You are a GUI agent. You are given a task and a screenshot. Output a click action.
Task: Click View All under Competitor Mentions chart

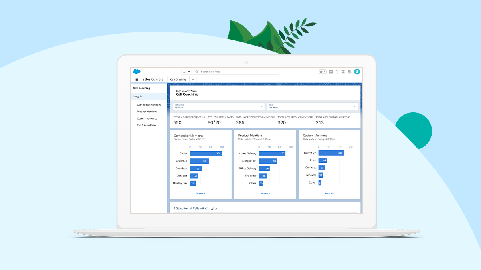[x=200, y=194]
